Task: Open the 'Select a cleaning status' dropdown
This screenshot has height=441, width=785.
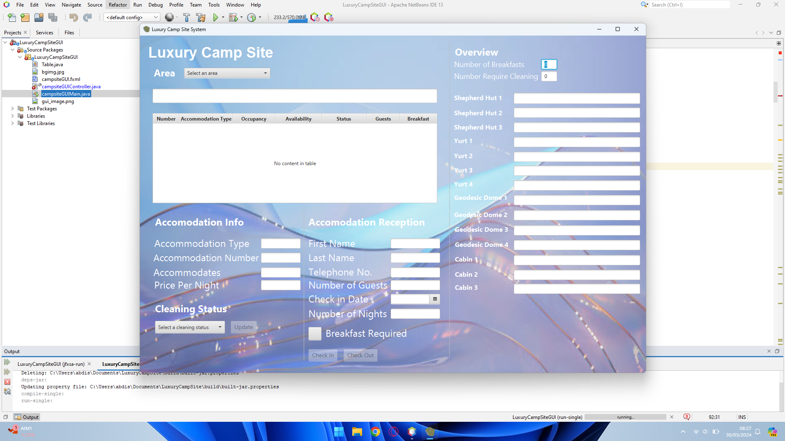Action: pyautogui.click(x=190, y=327)
